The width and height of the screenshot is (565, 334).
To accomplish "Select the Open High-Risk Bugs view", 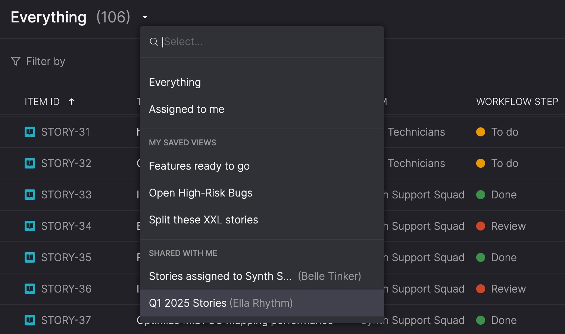I will click(201, 193).
